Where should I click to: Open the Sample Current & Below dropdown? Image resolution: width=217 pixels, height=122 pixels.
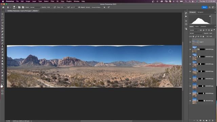[x=96, y=7]
